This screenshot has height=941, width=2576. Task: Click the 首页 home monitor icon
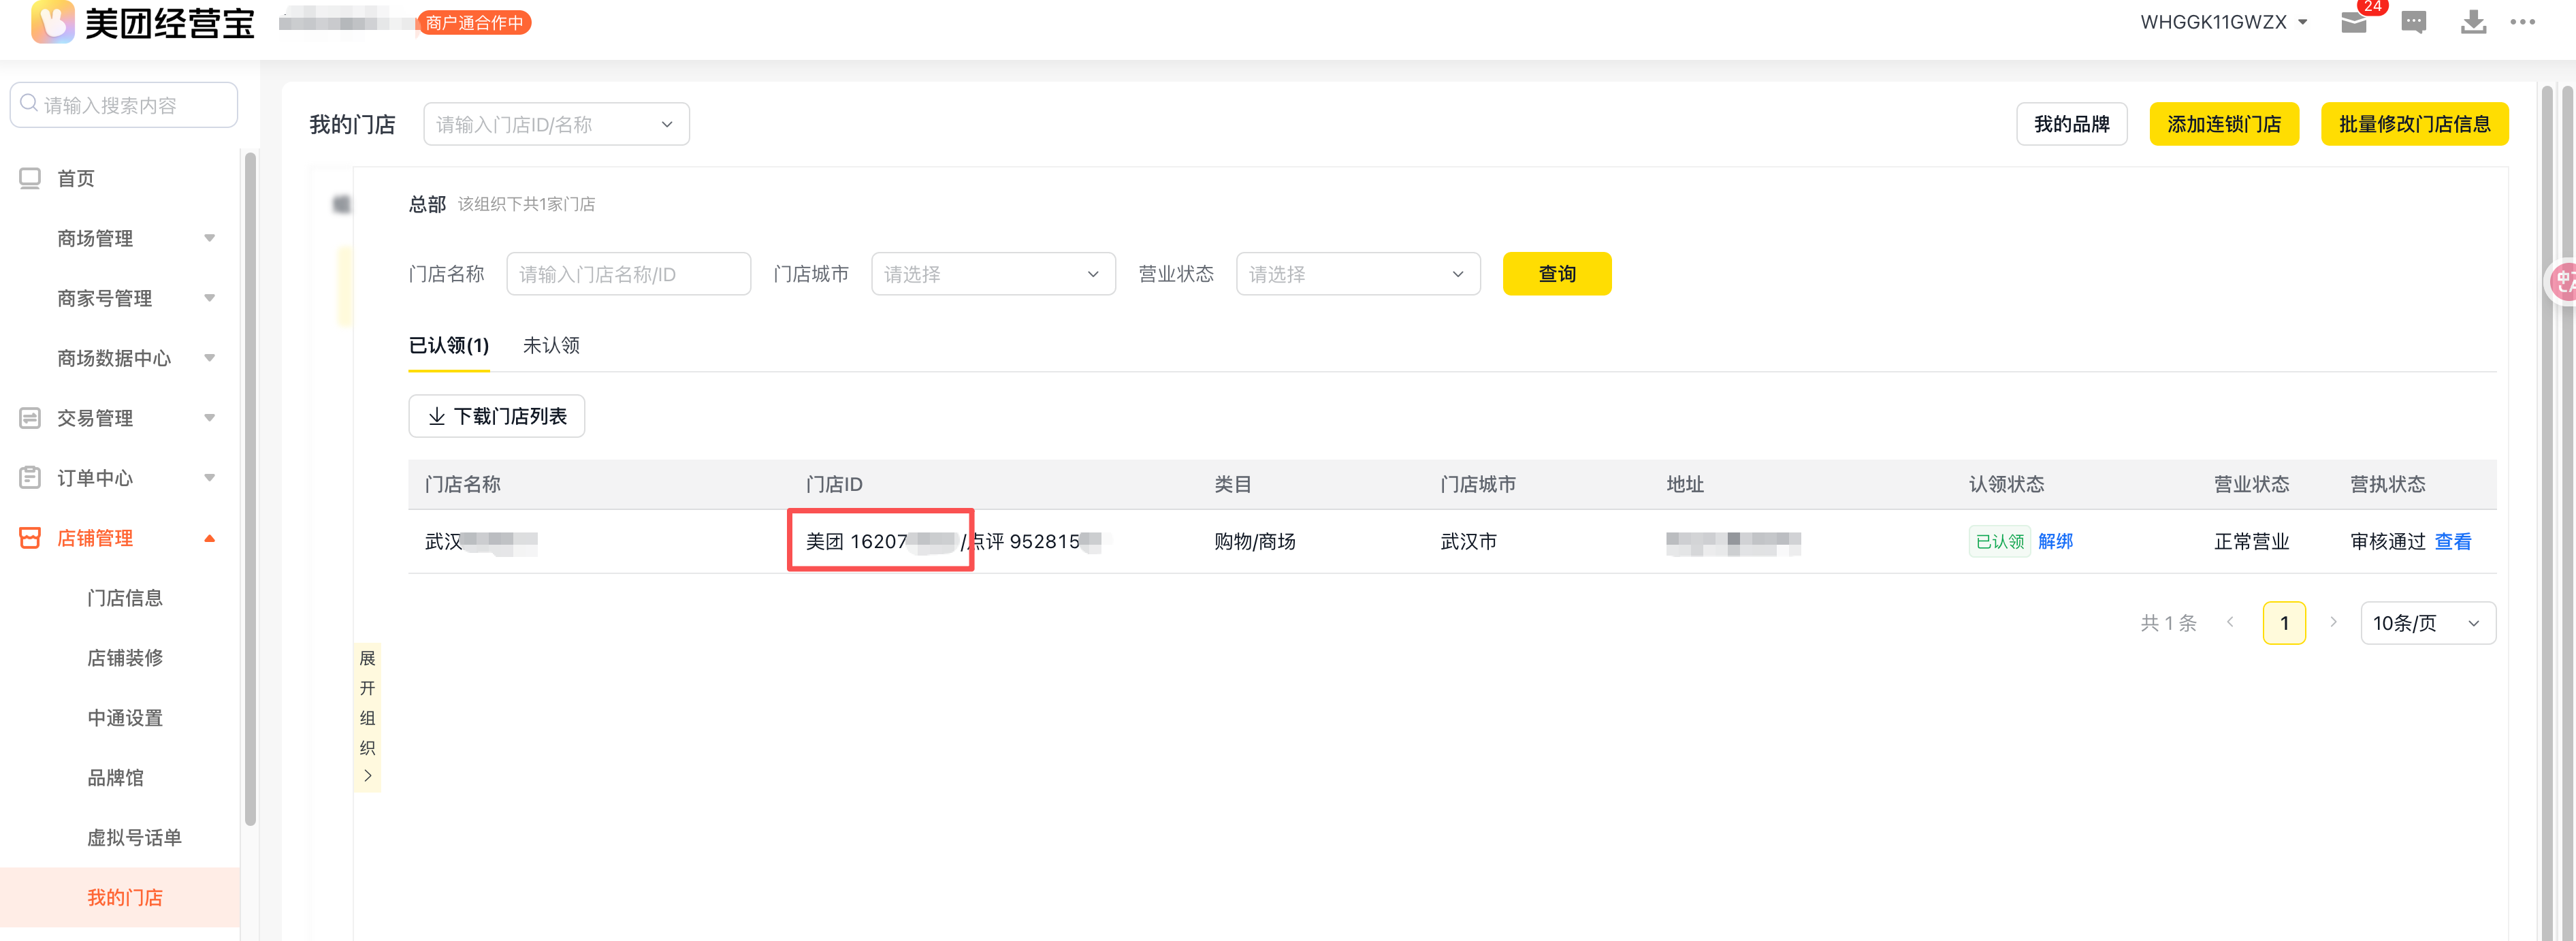(30, 178)
